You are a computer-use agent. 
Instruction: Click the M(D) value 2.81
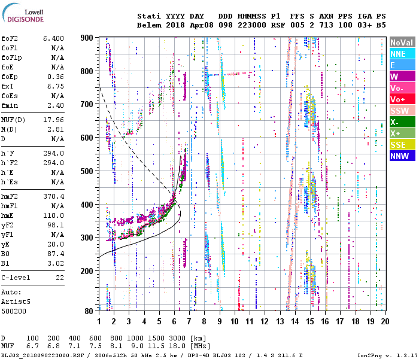coord(56,129)
